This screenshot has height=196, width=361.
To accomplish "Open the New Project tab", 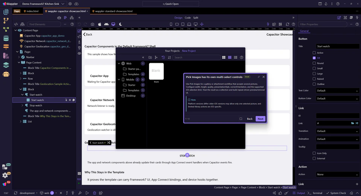I will point(189,51).
